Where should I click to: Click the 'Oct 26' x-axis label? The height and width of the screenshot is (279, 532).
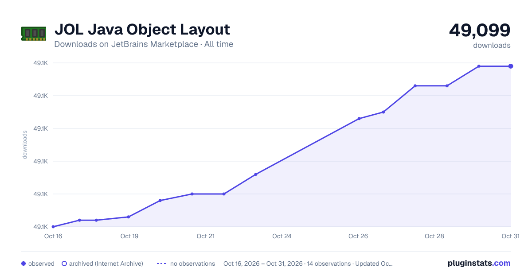coord(358,236)
